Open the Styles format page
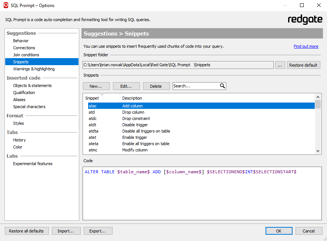This screenshot has width=327, height=241. (19, 123)
